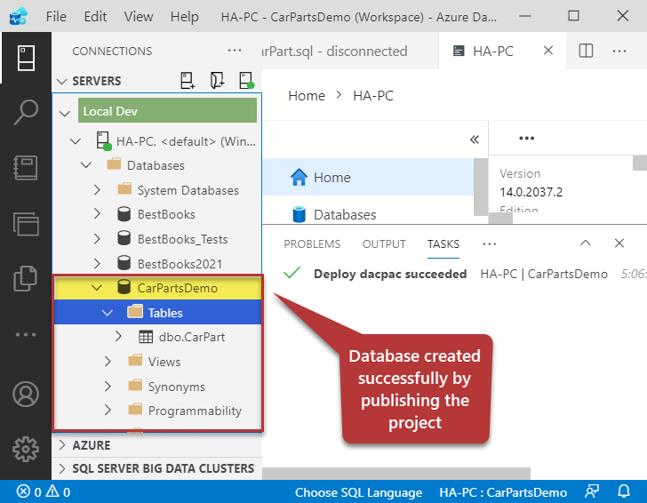Click the New Connection icon in Servers
Viewport: 647px width, 503px height.
(188, 81)
